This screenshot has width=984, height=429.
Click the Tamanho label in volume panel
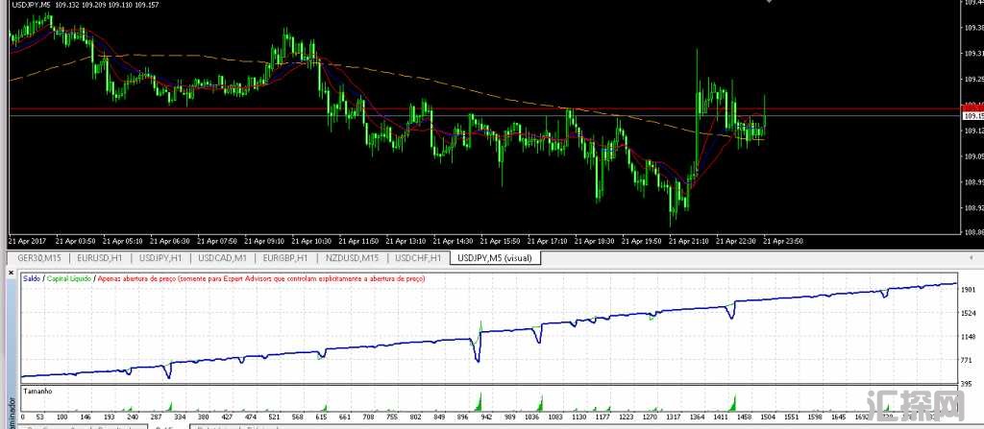coord(37,392)
